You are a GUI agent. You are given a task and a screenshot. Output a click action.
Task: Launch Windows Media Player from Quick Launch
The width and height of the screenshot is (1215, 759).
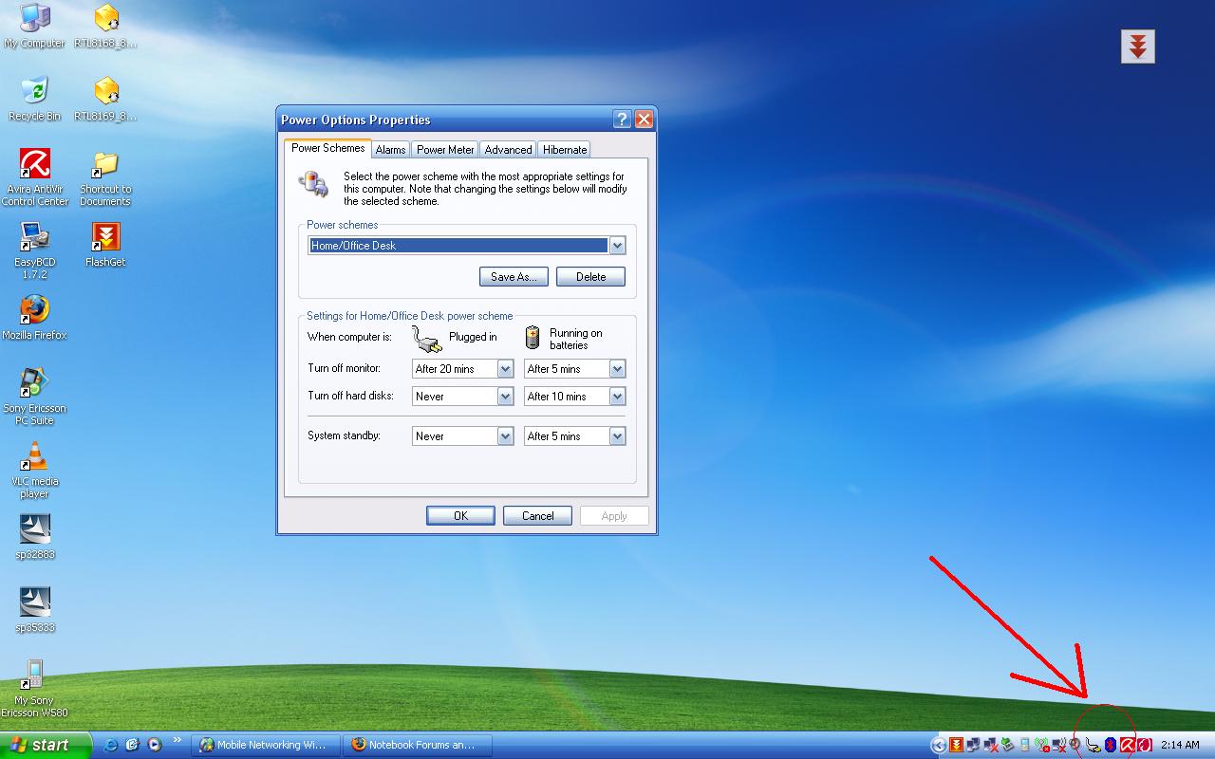[154, 745]
